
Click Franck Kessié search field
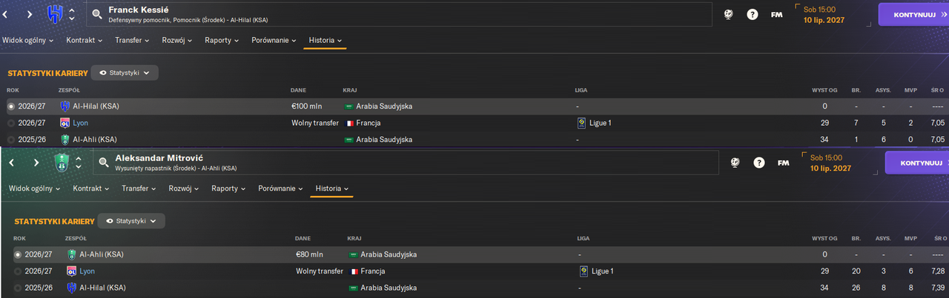pyautogui.click(x=400, y=14)
